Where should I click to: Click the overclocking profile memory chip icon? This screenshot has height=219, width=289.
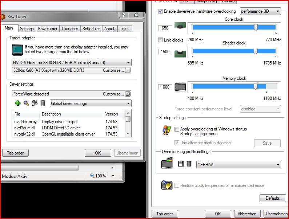[167, 163]
